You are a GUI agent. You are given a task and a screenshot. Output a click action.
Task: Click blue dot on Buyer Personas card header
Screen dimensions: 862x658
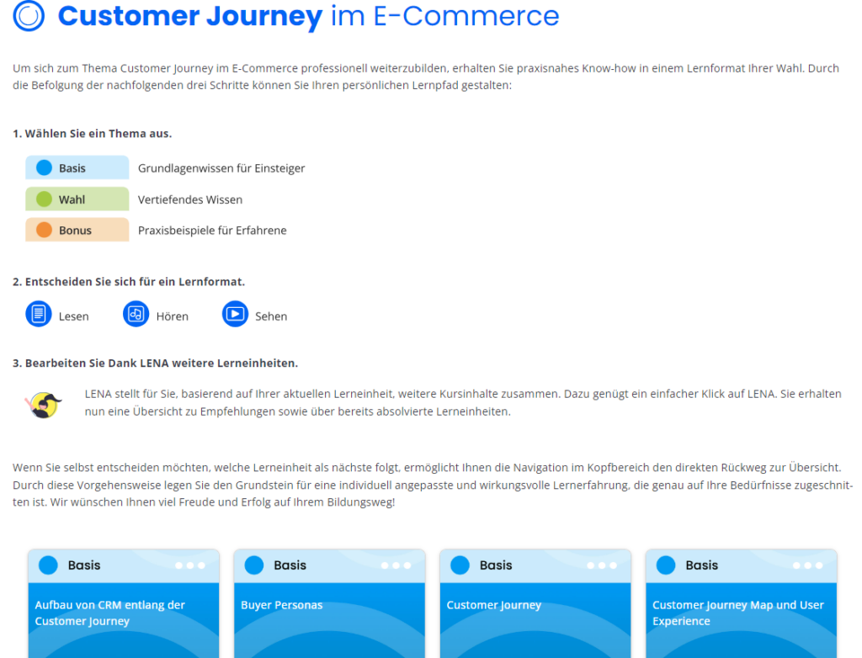[254, 565]
